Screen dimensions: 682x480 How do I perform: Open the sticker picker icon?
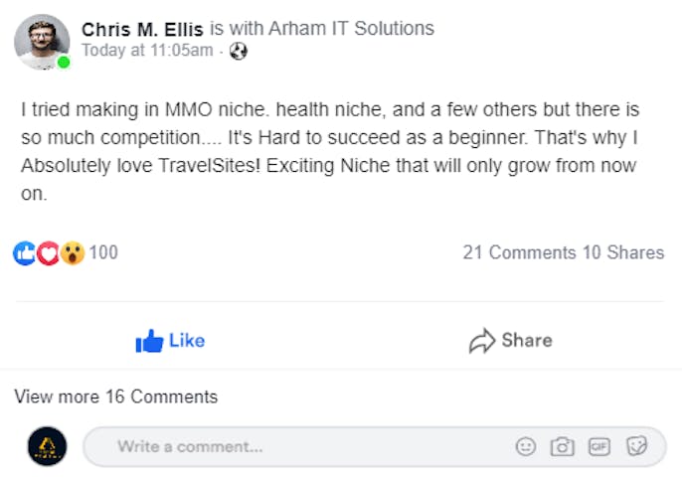pyautogui.click(x=636, y=447)
